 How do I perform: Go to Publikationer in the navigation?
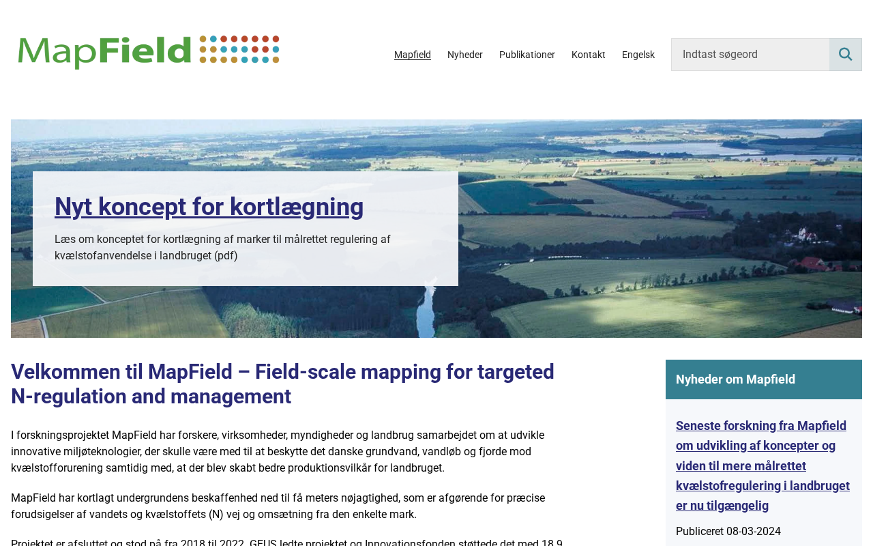pyautogui.click(x=527, y=55)
